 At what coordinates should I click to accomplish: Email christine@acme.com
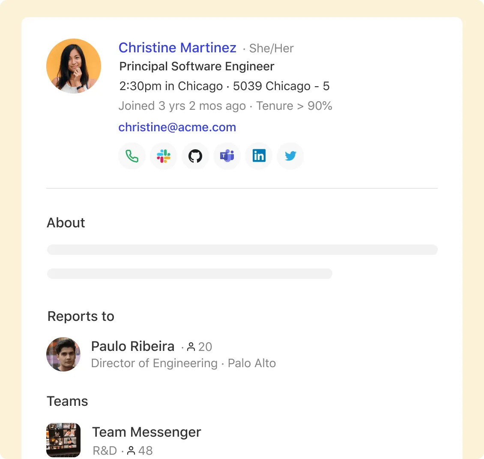click(x=177, y=127)
